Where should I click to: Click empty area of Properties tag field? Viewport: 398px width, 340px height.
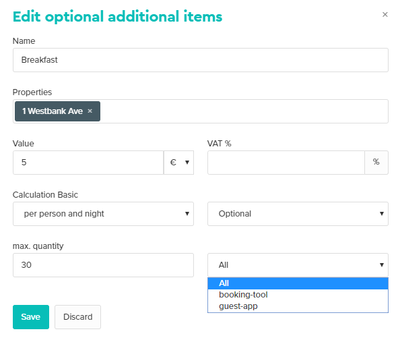tap(244, 111)
